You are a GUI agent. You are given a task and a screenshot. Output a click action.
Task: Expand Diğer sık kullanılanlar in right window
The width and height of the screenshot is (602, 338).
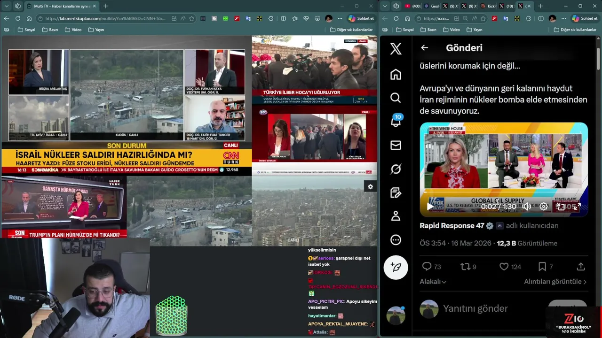(x=576, y=30)
